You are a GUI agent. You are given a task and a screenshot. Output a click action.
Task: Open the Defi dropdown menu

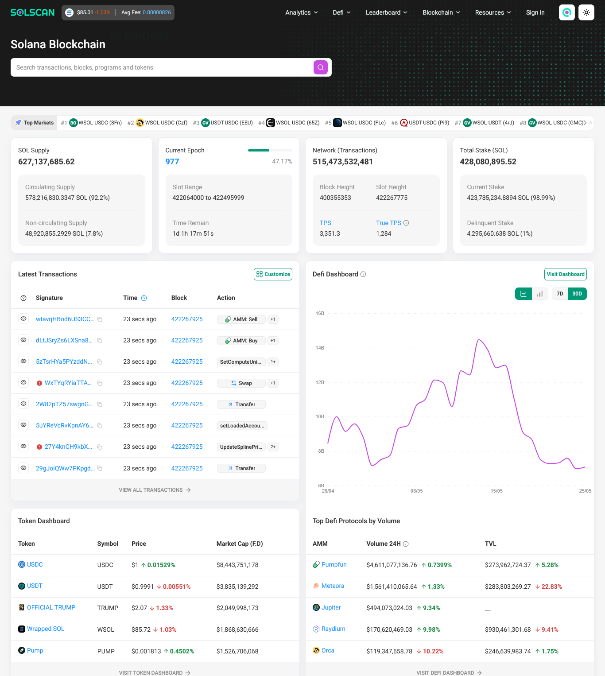pyautogui.click(x=342, y=12)
